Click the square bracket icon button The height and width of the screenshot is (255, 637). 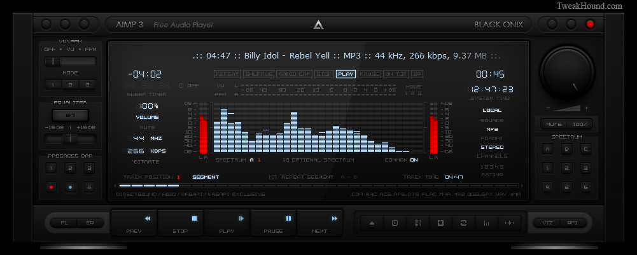point(440,223)
